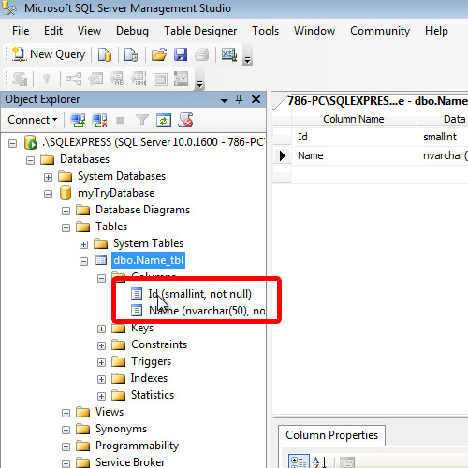Select the Id (smallint, not null) column
The image size is (468, 468).
199,294
